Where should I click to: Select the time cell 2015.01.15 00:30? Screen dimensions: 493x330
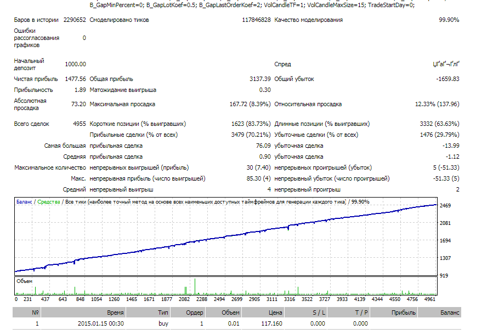[x=100, y=323]
